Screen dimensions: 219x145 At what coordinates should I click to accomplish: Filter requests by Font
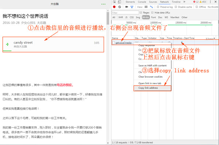tap(154, 17)
